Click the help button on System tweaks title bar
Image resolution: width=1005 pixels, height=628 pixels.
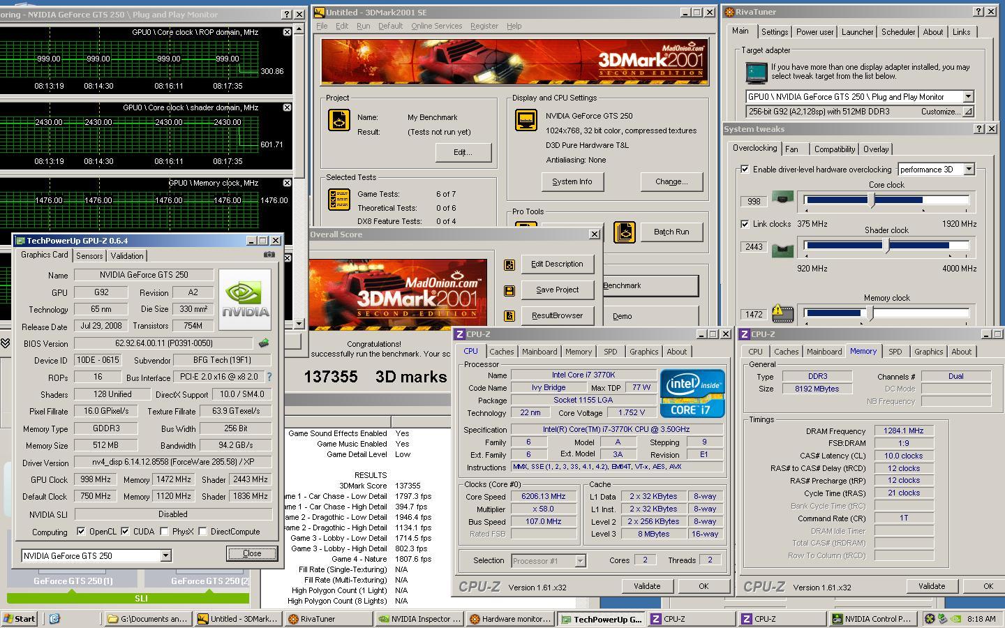978,129
